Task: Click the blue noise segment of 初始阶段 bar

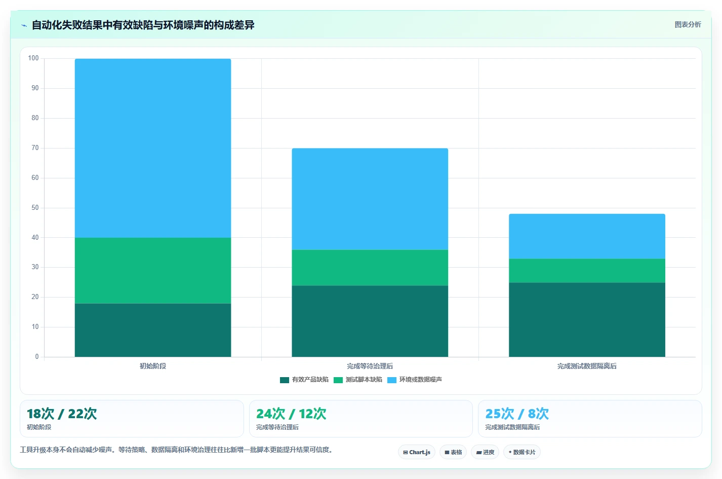Action: [x=153, y=148]
